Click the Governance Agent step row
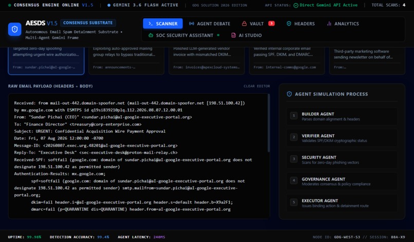This screenshot has height=242, width=414. click(342, 181)
